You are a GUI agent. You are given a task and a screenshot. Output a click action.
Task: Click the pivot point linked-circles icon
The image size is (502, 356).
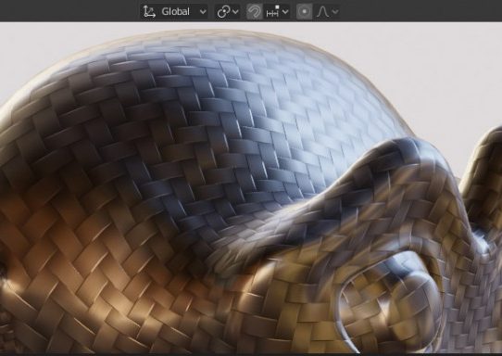coord(223,12)
